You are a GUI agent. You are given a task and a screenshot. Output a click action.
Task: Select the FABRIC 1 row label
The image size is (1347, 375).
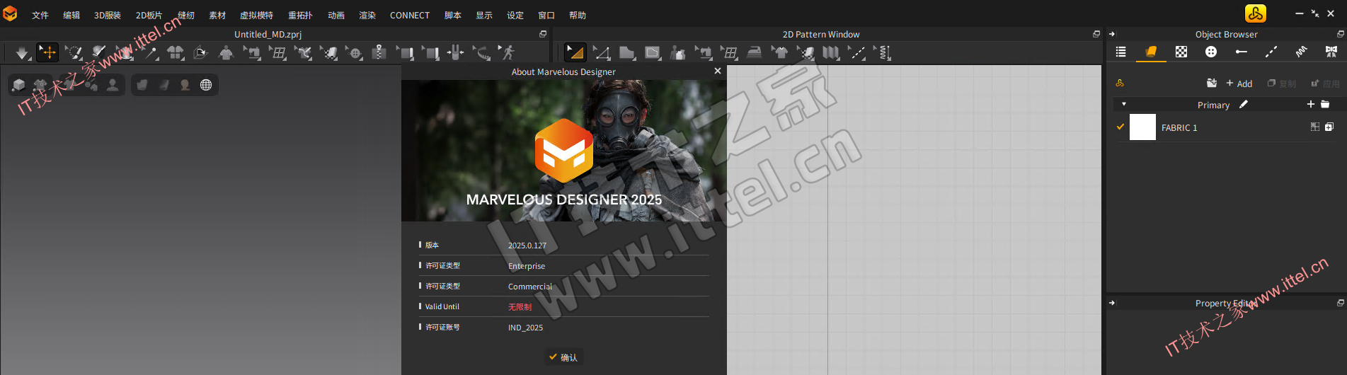point(1179,128)
